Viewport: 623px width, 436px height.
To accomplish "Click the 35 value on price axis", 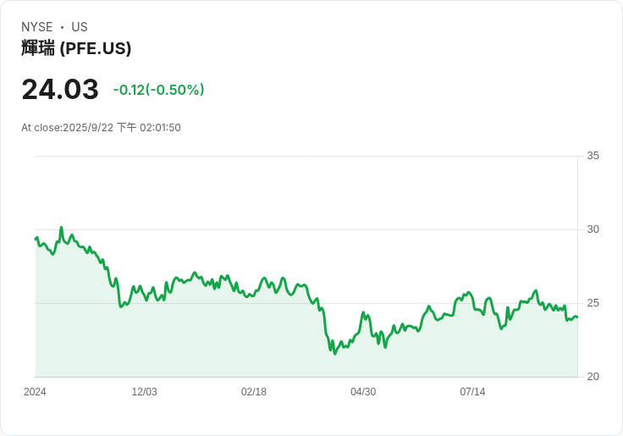I will point(593,156).
